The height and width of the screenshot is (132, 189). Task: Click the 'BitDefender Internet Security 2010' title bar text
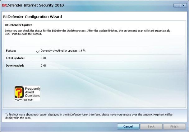[33, 5]
